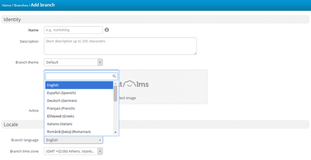Click the branch logo image

134,84
